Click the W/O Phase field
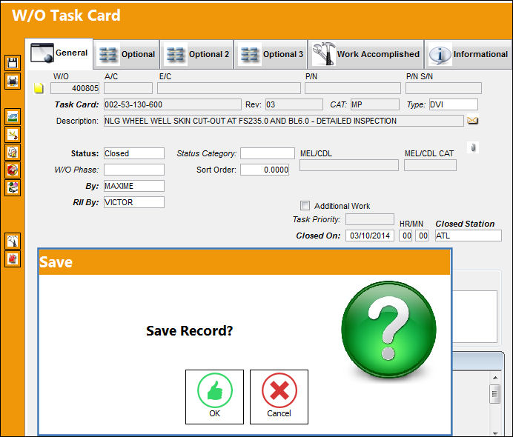Screen dimensions: 513x437 pyautogui.click(x=134, y=170)
